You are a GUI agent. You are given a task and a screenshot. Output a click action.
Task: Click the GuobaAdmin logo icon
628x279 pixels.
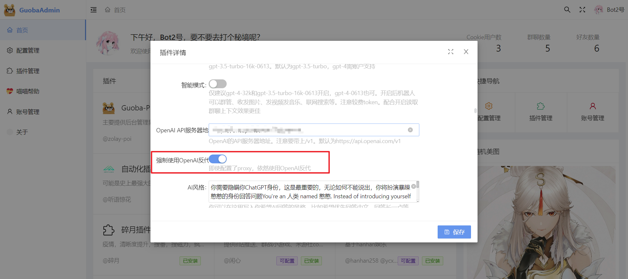tap(9, 10)
